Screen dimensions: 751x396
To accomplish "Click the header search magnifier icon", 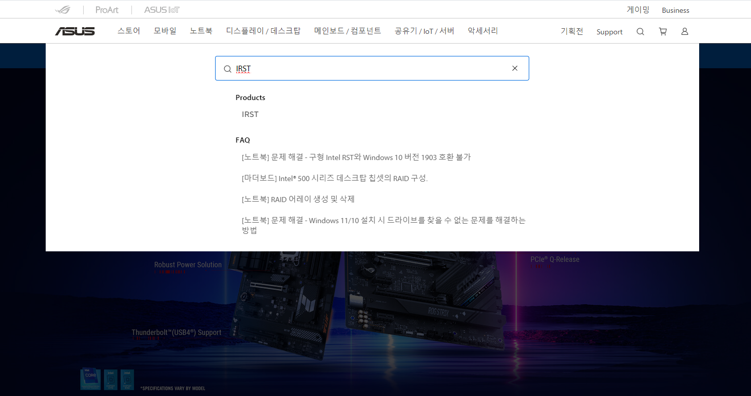I will coord(640,31).
